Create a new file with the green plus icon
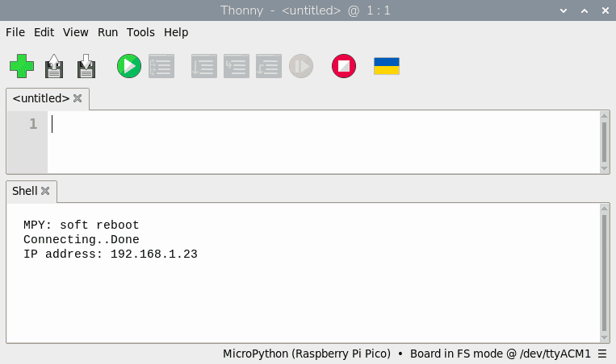This screenshot has height=364, width=616. [22, 66]
